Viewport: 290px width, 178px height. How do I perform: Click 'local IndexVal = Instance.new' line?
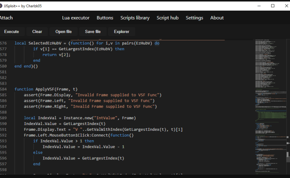point(80,118)
